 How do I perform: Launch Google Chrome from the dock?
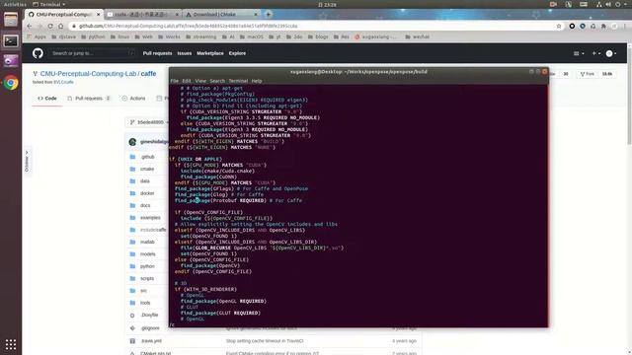pos(11,83)
